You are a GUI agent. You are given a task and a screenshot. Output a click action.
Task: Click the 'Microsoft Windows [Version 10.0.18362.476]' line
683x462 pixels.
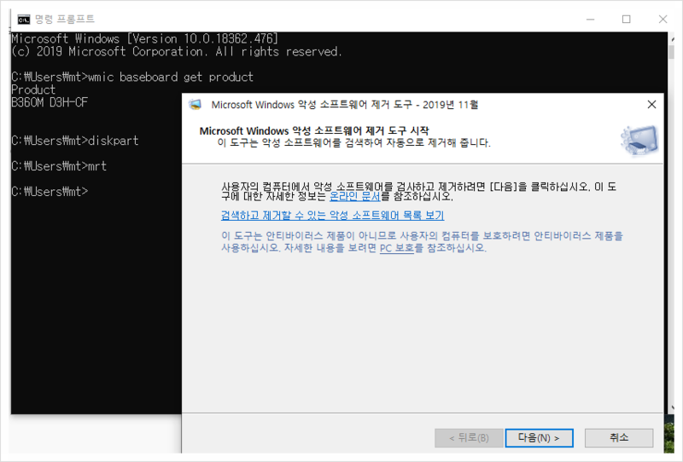tap(144, 38)
